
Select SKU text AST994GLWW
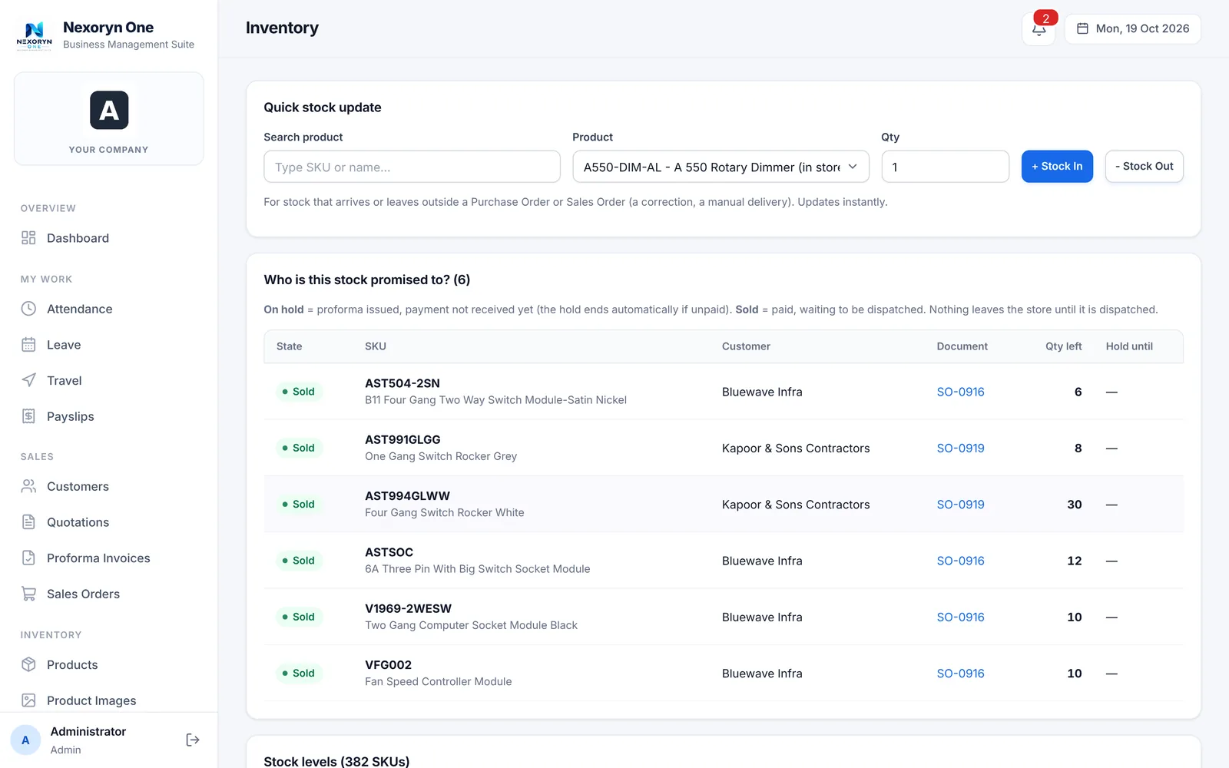407,496
